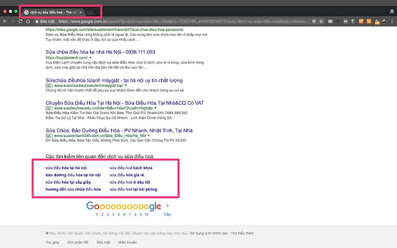
Task: Click related search 'sửa điều hoà bách khoa'
Action: tap(131, 168)
